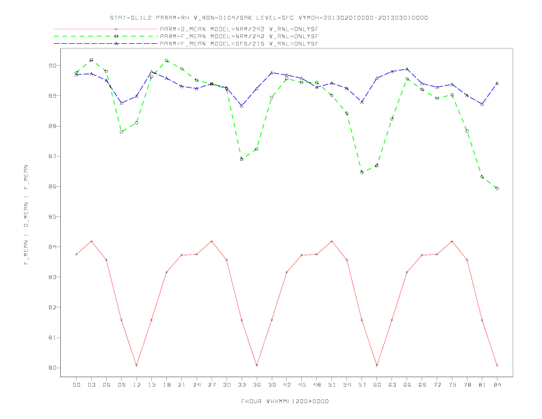The height and width of the screenshot is (419, 542).
Task: Click x-axis forecast hour label 72
Action: [x=437, y=385]
